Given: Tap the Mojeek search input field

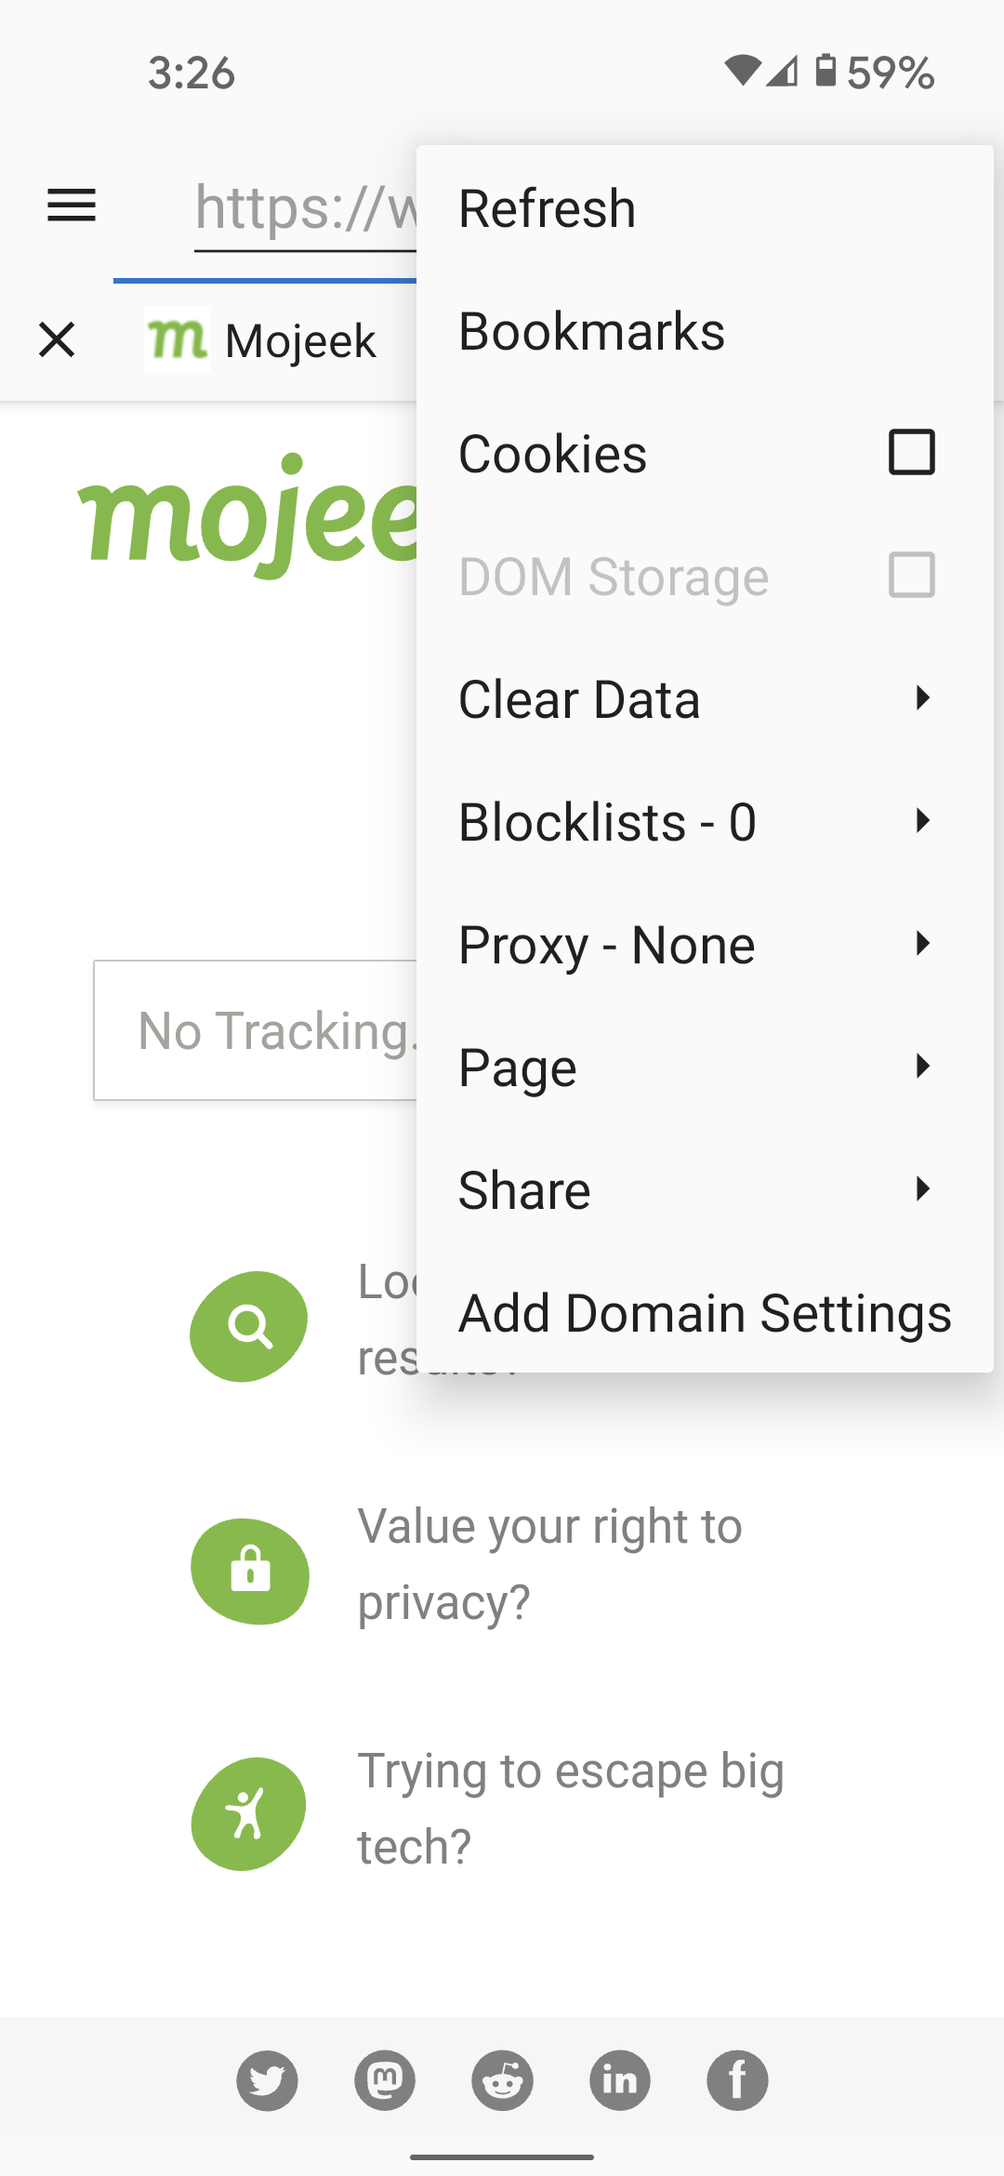Looking at the screenshot, I should pyautogui.click(x=256, y=1030).
